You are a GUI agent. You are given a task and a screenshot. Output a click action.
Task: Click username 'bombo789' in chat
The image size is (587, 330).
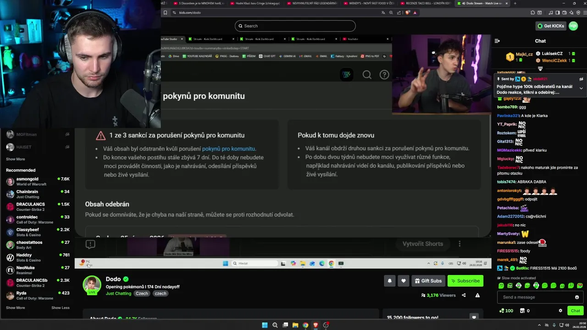tap(507, 107)
